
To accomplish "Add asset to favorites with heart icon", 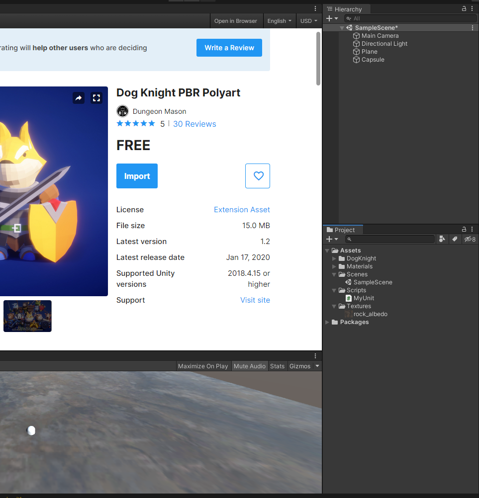I will pyautogui.click(x=258, y=176).
